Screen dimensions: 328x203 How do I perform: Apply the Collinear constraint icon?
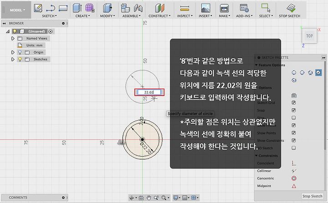tap(294, 171)
